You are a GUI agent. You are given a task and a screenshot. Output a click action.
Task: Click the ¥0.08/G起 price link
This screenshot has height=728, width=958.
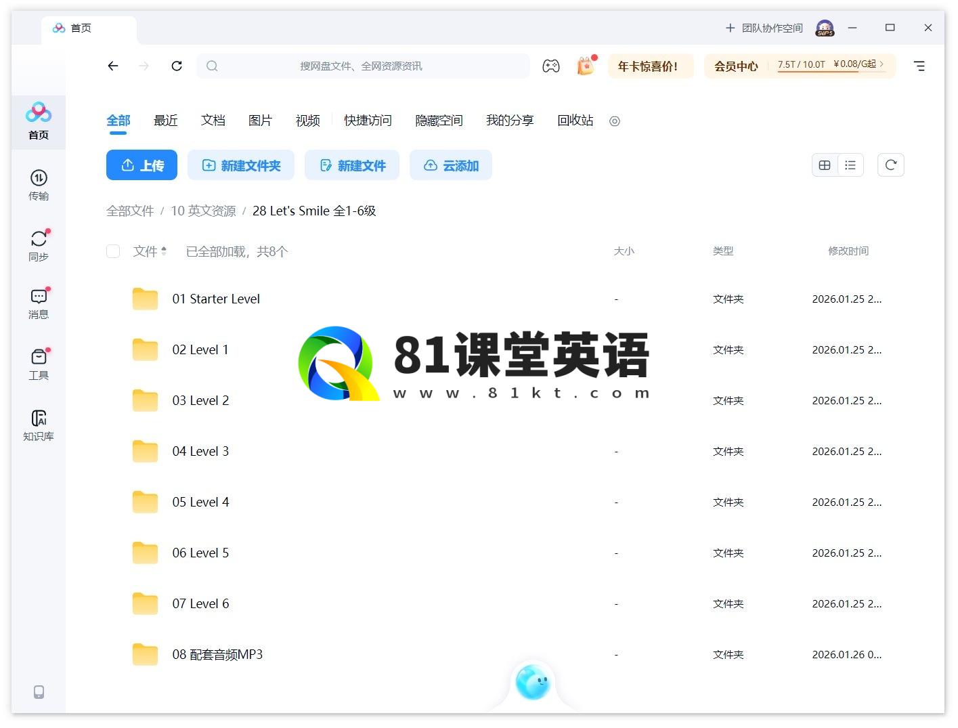tap(858, 64)
